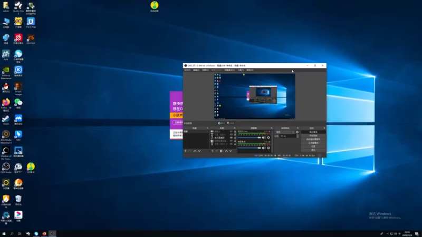
Task: Remove selected source with the minus icon
Action: point(217,151)
